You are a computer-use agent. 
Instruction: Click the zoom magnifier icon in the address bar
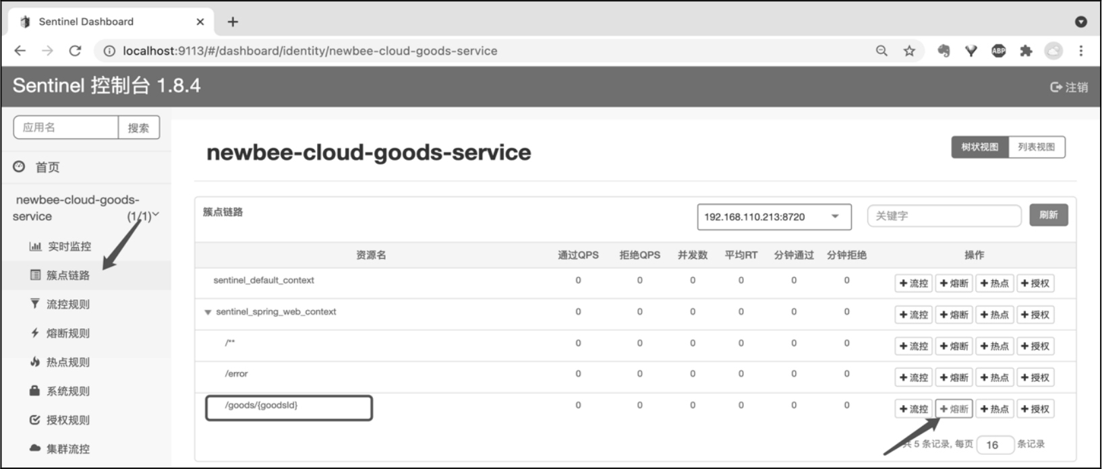(x=881, y=51)
